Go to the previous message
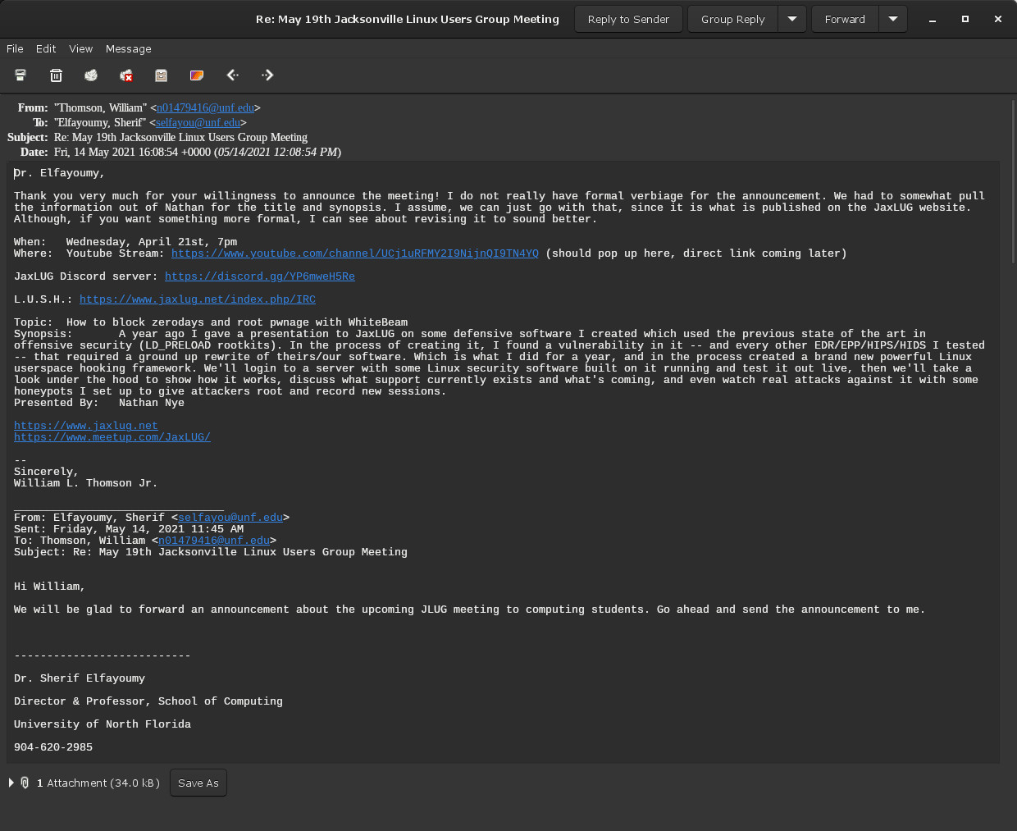 232,75
